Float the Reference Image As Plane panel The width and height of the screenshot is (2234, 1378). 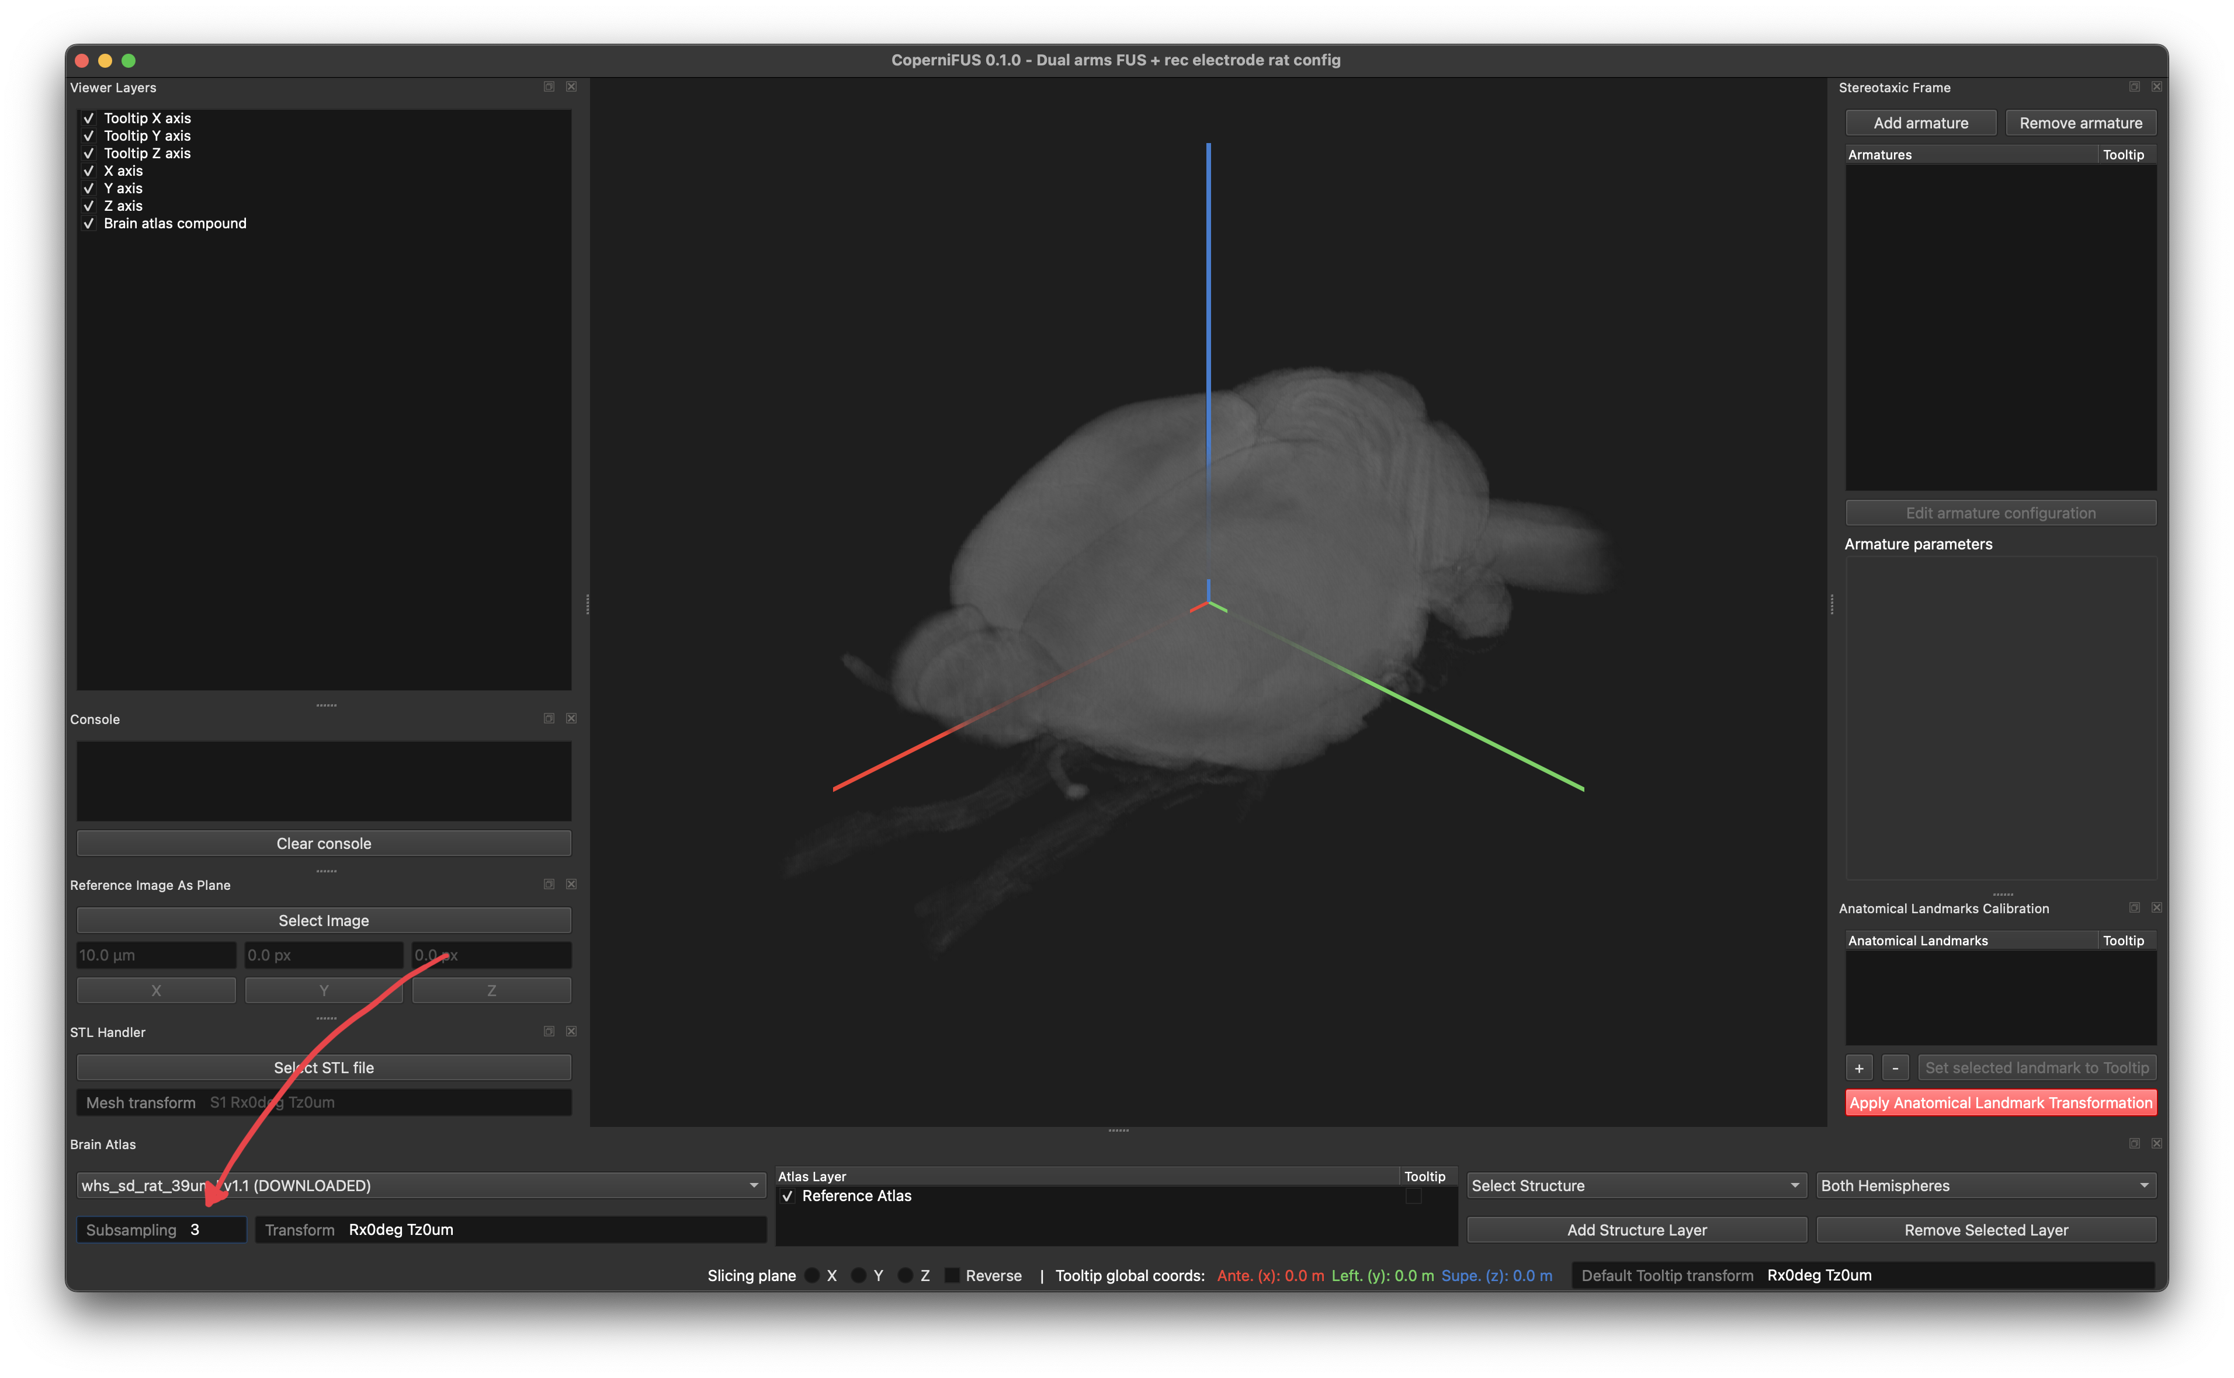tap(549, 884)
